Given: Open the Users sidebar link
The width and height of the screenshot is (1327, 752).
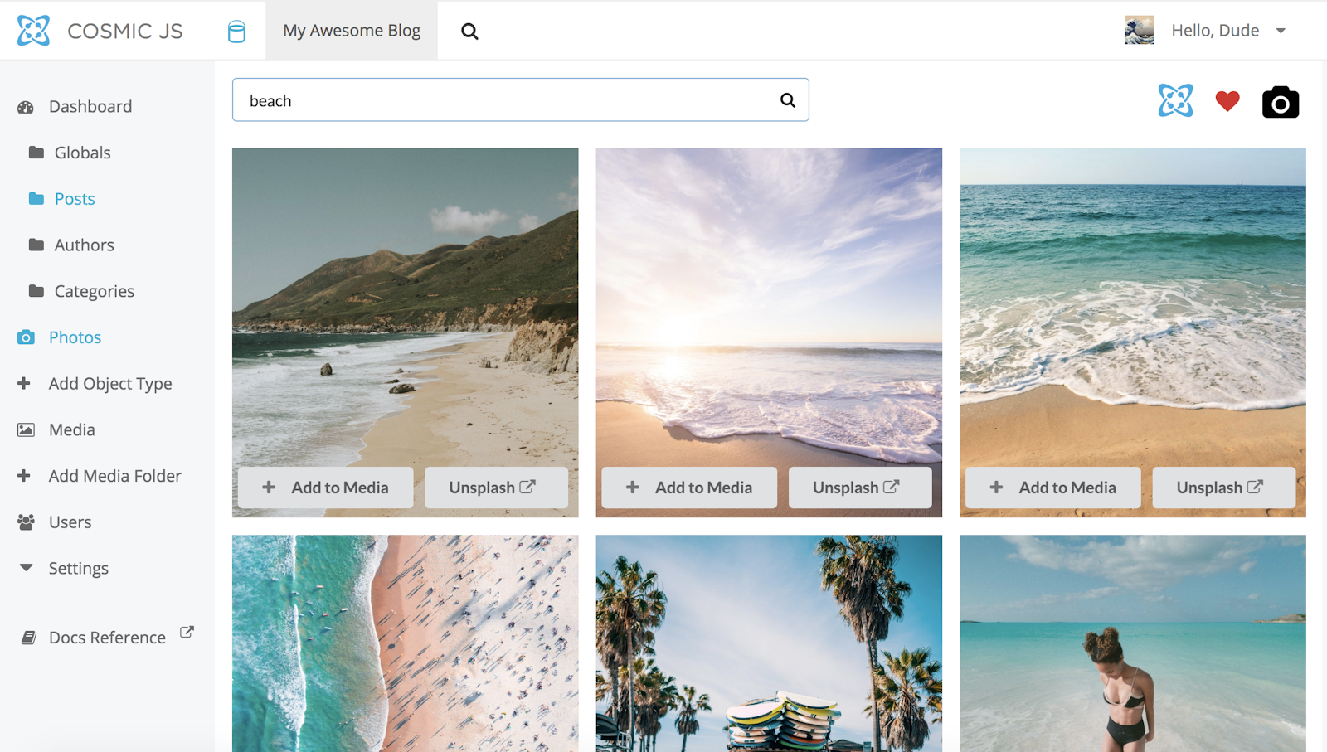Looking at the screenshot, I should pyautogui.click(x=70, y=522).
